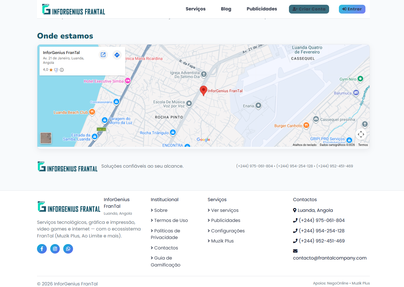This screenshot has height=287, width=404.
Task: Click the Clínica Maria Ricardina map label
Action: (144, 59)
